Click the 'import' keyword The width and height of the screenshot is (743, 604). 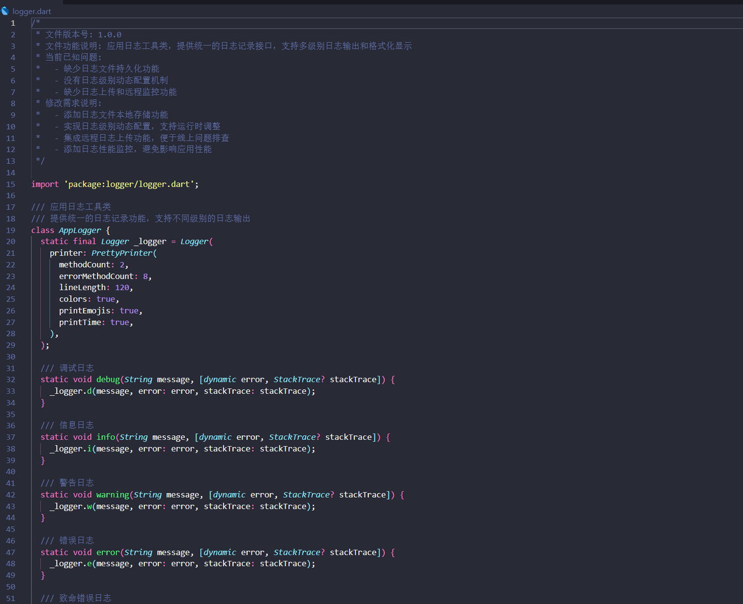click(45, 185)
